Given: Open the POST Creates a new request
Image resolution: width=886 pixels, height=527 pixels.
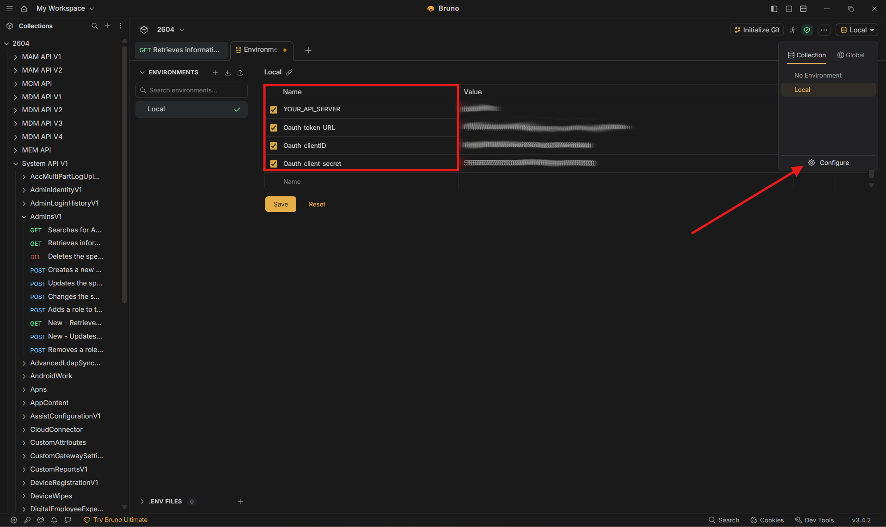Looking at the screenshot, I should (x=66, y=270).
